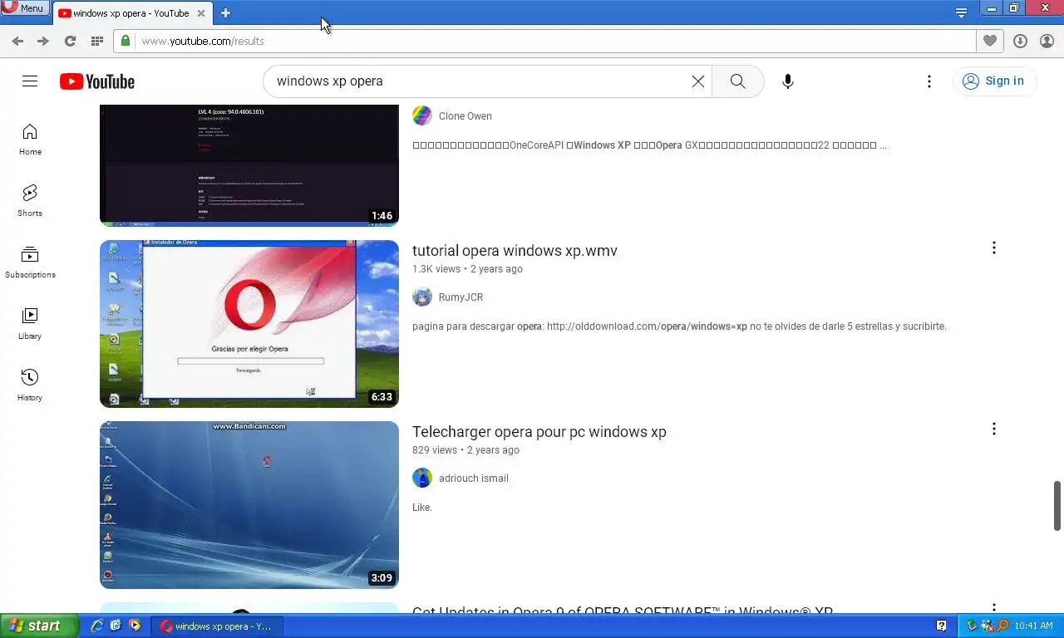Viewport: 1064px width, 638px height.
Task: Open Get Updates in Opera 9 video title
Action: (623, 610)
